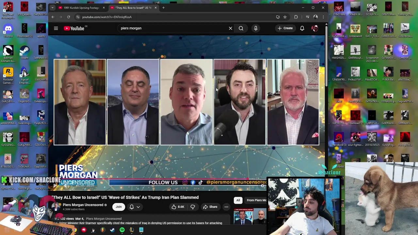The height and width of the screenshot is (235, 418).
Task: Reload the page in Chrome
Action: [69, 17]
